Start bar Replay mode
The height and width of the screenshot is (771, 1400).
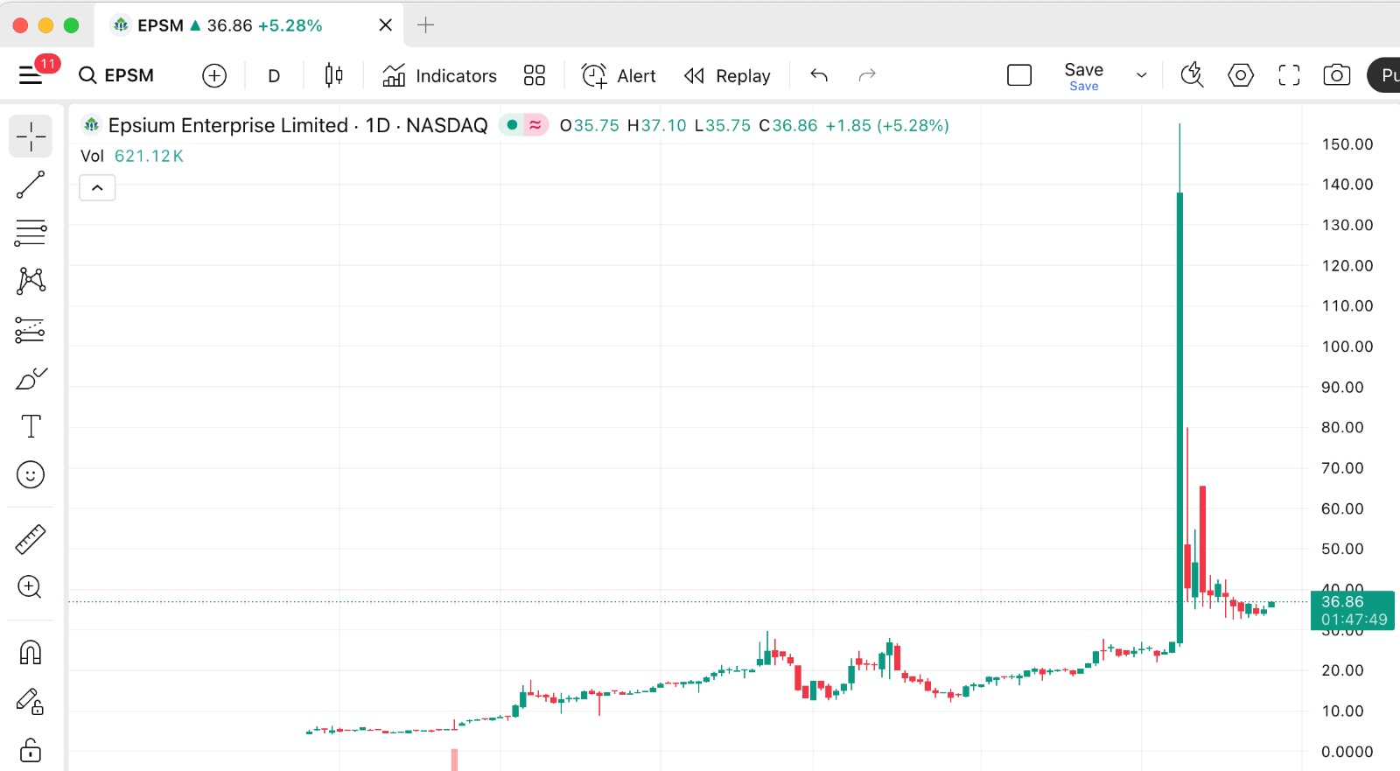(727, 76)
